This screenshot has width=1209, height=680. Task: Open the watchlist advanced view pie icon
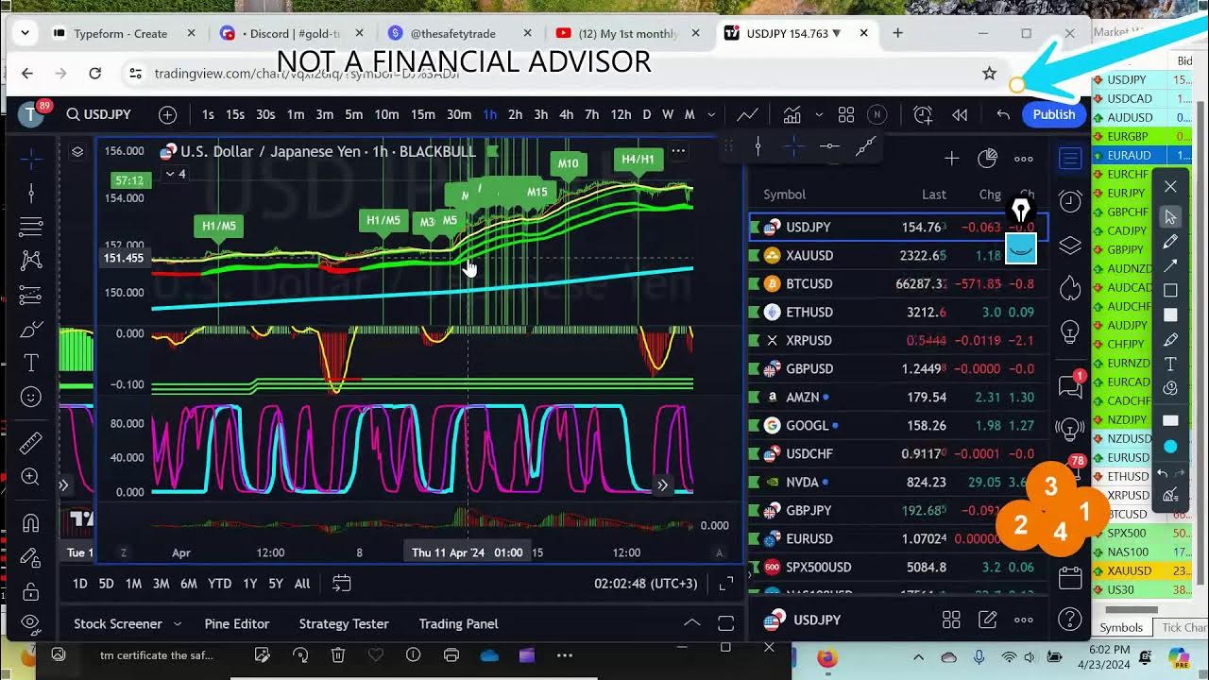pyautogui.click(x=987, y=159)
